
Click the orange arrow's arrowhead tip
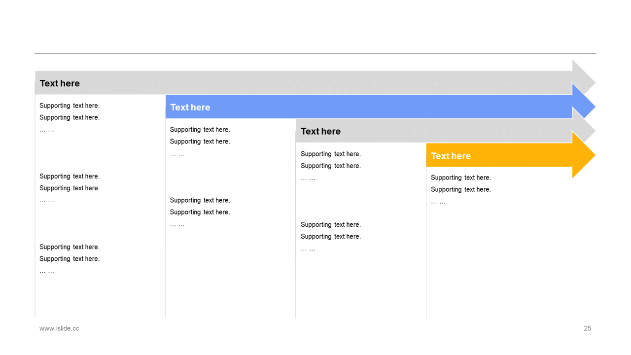pyautogui.click(x=584, y=155)
